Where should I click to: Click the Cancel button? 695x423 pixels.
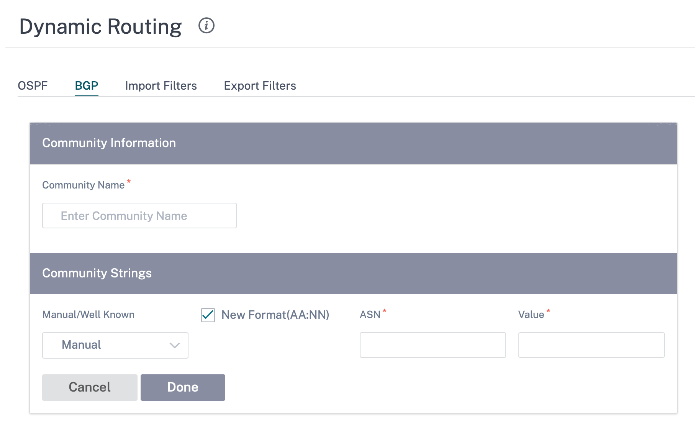pyautogui.click(x=90, y=387)
